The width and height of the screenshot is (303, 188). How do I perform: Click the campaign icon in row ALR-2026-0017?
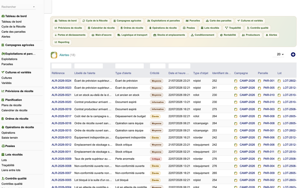(236, 116)
